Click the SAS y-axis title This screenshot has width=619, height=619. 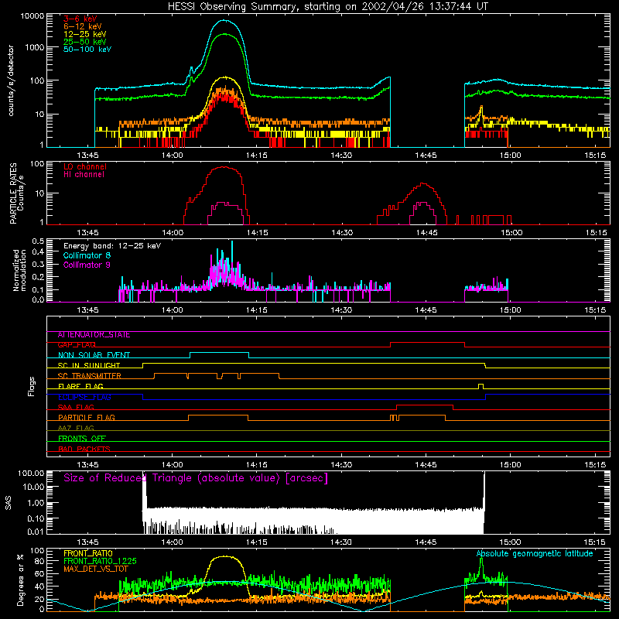point(8,502)
